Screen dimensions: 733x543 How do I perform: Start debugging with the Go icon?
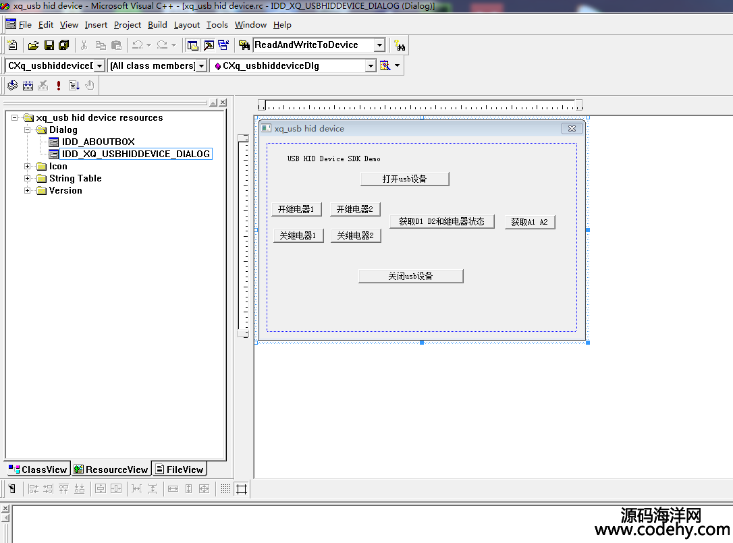coord(74,85)
